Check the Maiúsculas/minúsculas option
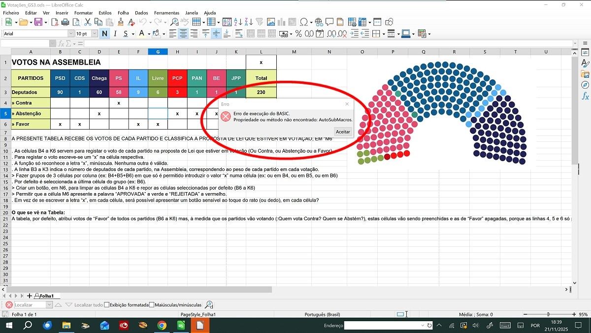 point(152,305)
